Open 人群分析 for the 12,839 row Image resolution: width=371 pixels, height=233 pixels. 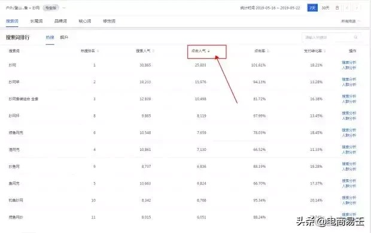[x=349, y=102]
